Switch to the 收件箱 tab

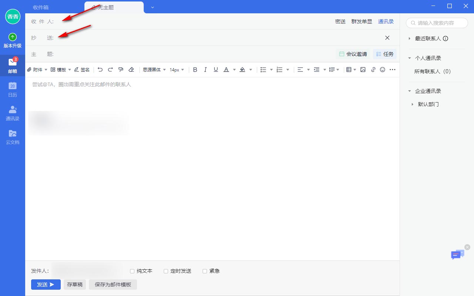tap(41, 7)
